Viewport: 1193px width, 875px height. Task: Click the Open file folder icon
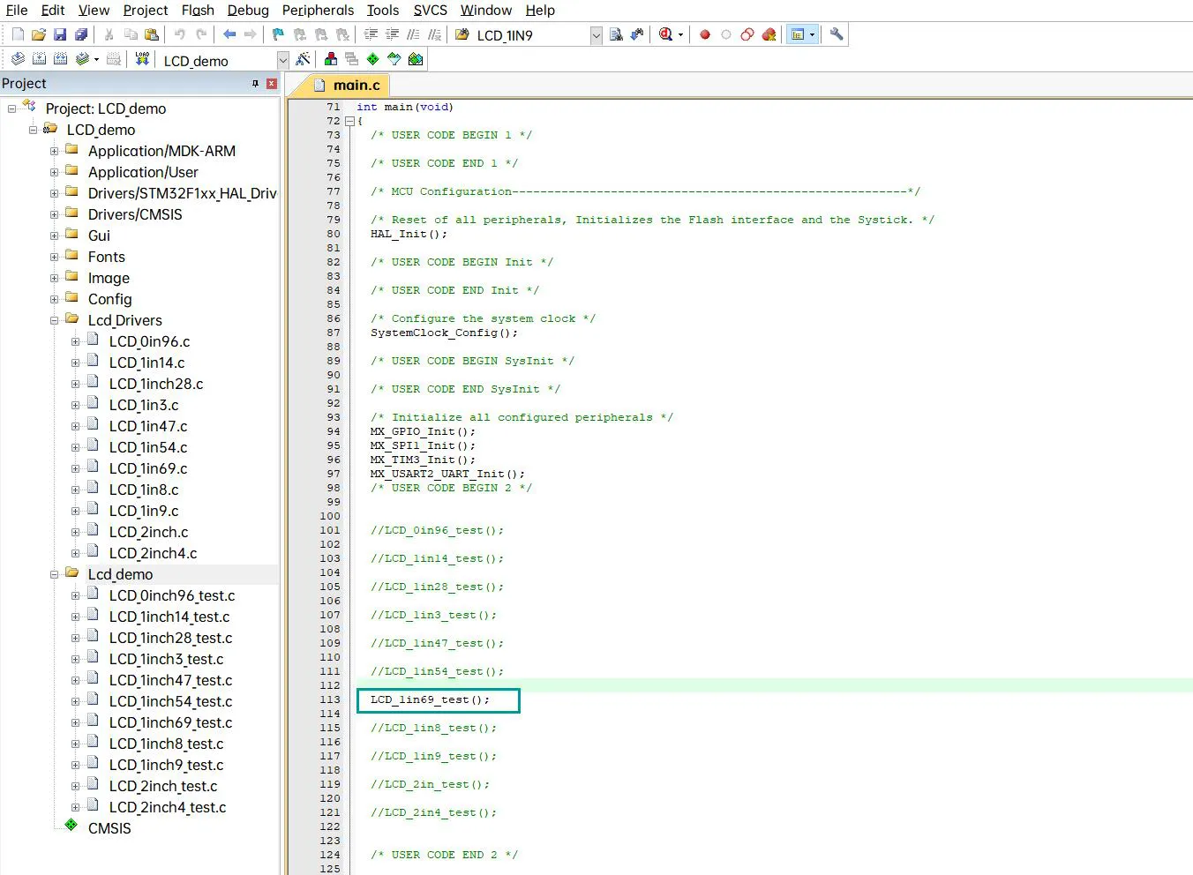point(39,34)
